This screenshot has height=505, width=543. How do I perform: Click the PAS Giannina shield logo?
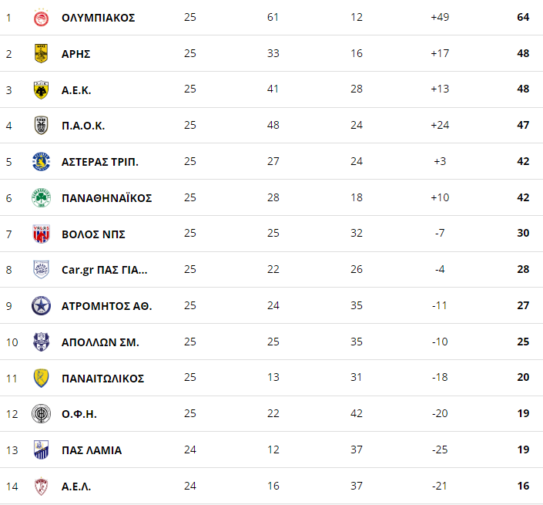click(42, 269)
